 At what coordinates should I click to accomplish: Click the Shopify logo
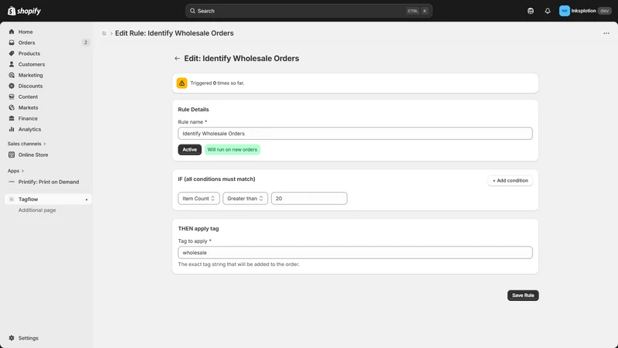click(24, 11)
